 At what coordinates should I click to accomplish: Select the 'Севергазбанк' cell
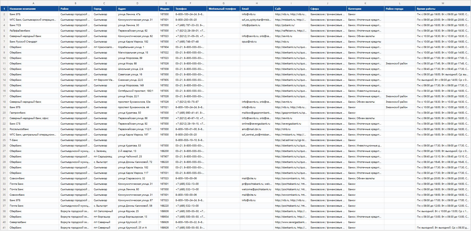(33, 222)
